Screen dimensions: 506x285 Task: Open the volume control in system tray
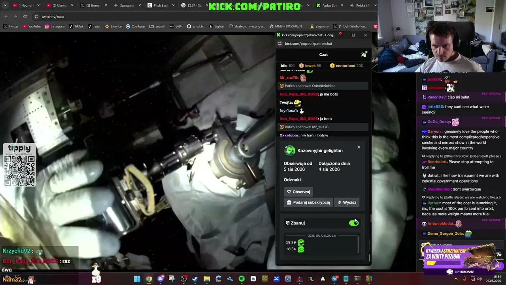[x=480, y=279]
